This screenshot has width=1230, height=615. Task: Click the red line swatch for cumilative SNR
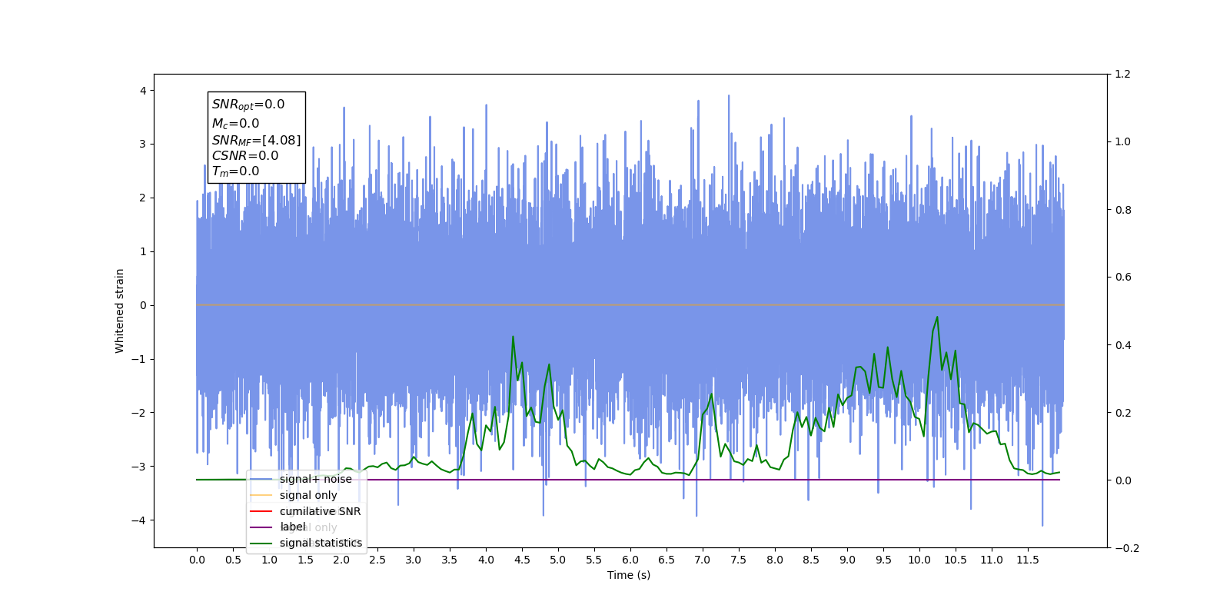pyautogui.click(x=261, y=511)
